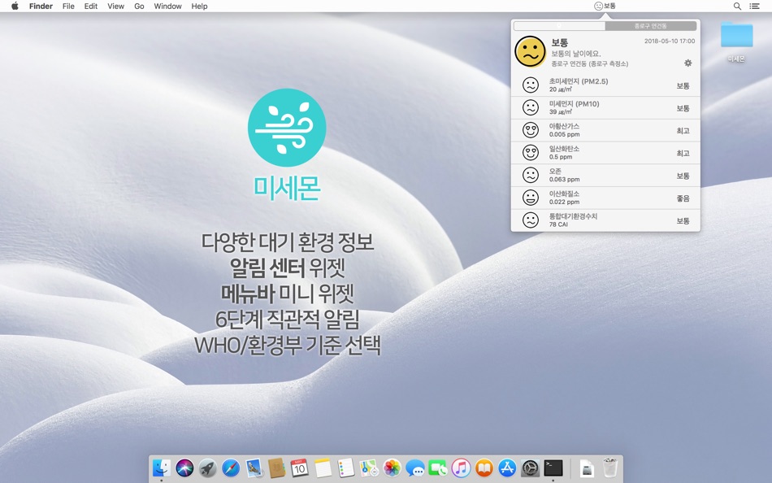Open Mail from the Dock
The image size is (772, 483).
click(x=254, y=468)
